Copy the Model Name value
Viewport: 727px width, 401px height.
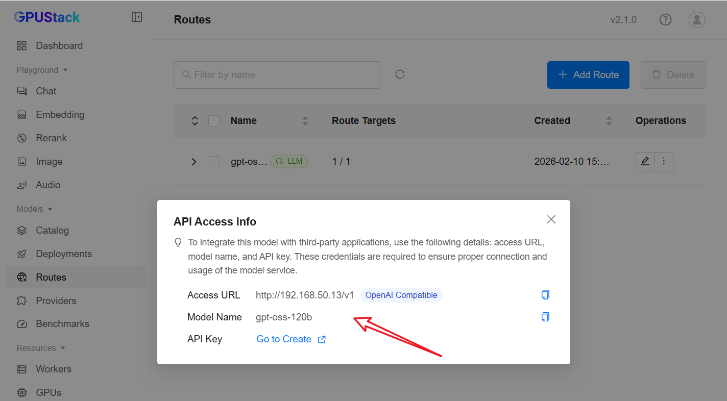coord(545,317)
